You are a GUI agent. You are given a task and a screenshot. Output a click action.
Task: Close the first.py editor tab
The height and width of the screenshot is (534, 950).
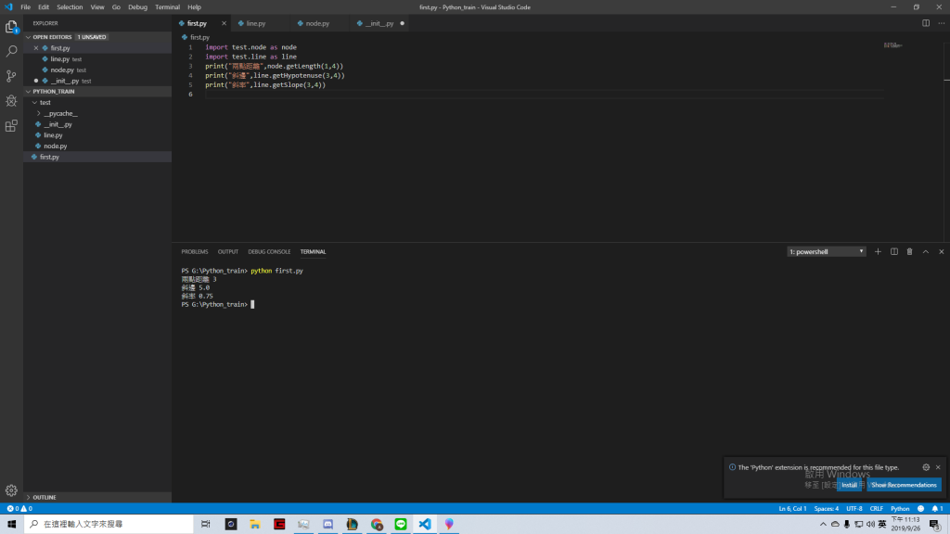point(224,23)
